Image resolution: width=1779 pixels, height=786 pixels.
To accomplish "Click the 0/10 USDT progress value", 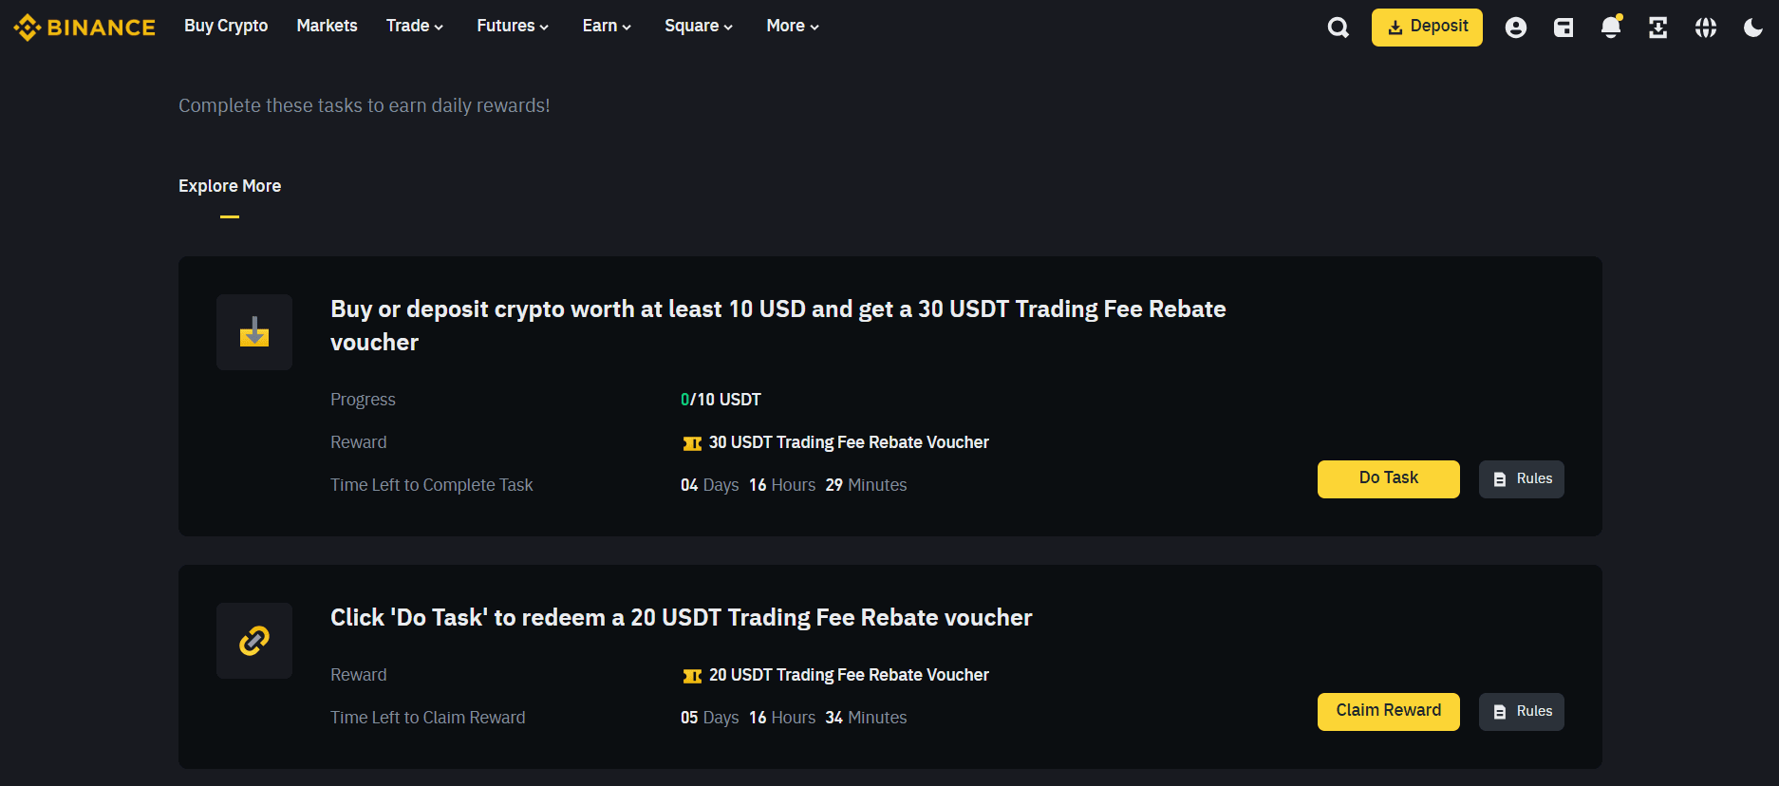I will coord(721,400).
